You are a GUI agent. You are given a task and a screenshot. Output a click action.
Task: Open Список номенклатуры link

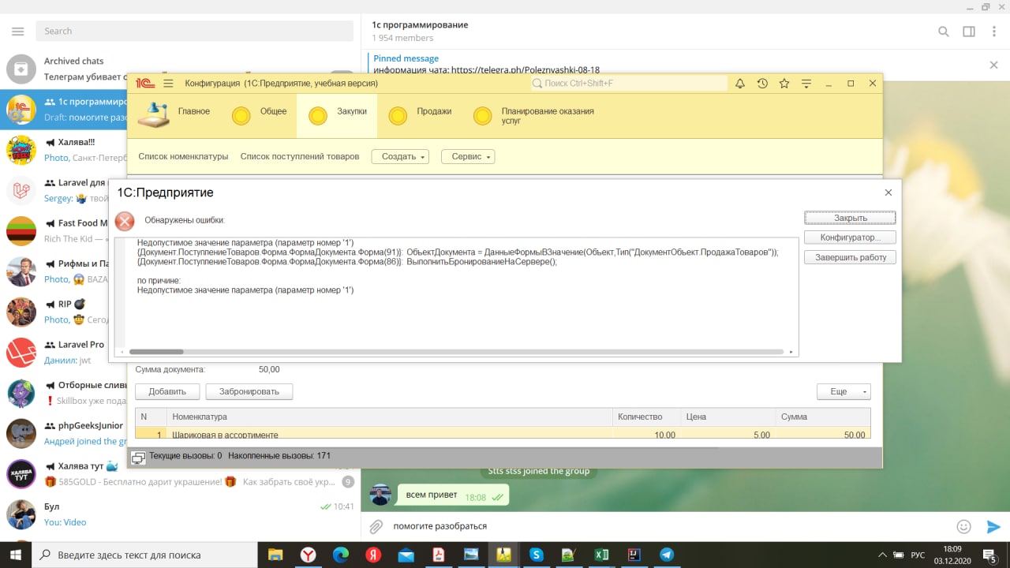(183, 156)
